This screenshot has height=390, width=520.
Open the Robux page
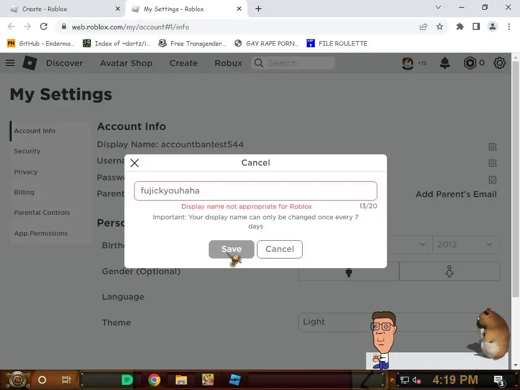click(228, 63)
